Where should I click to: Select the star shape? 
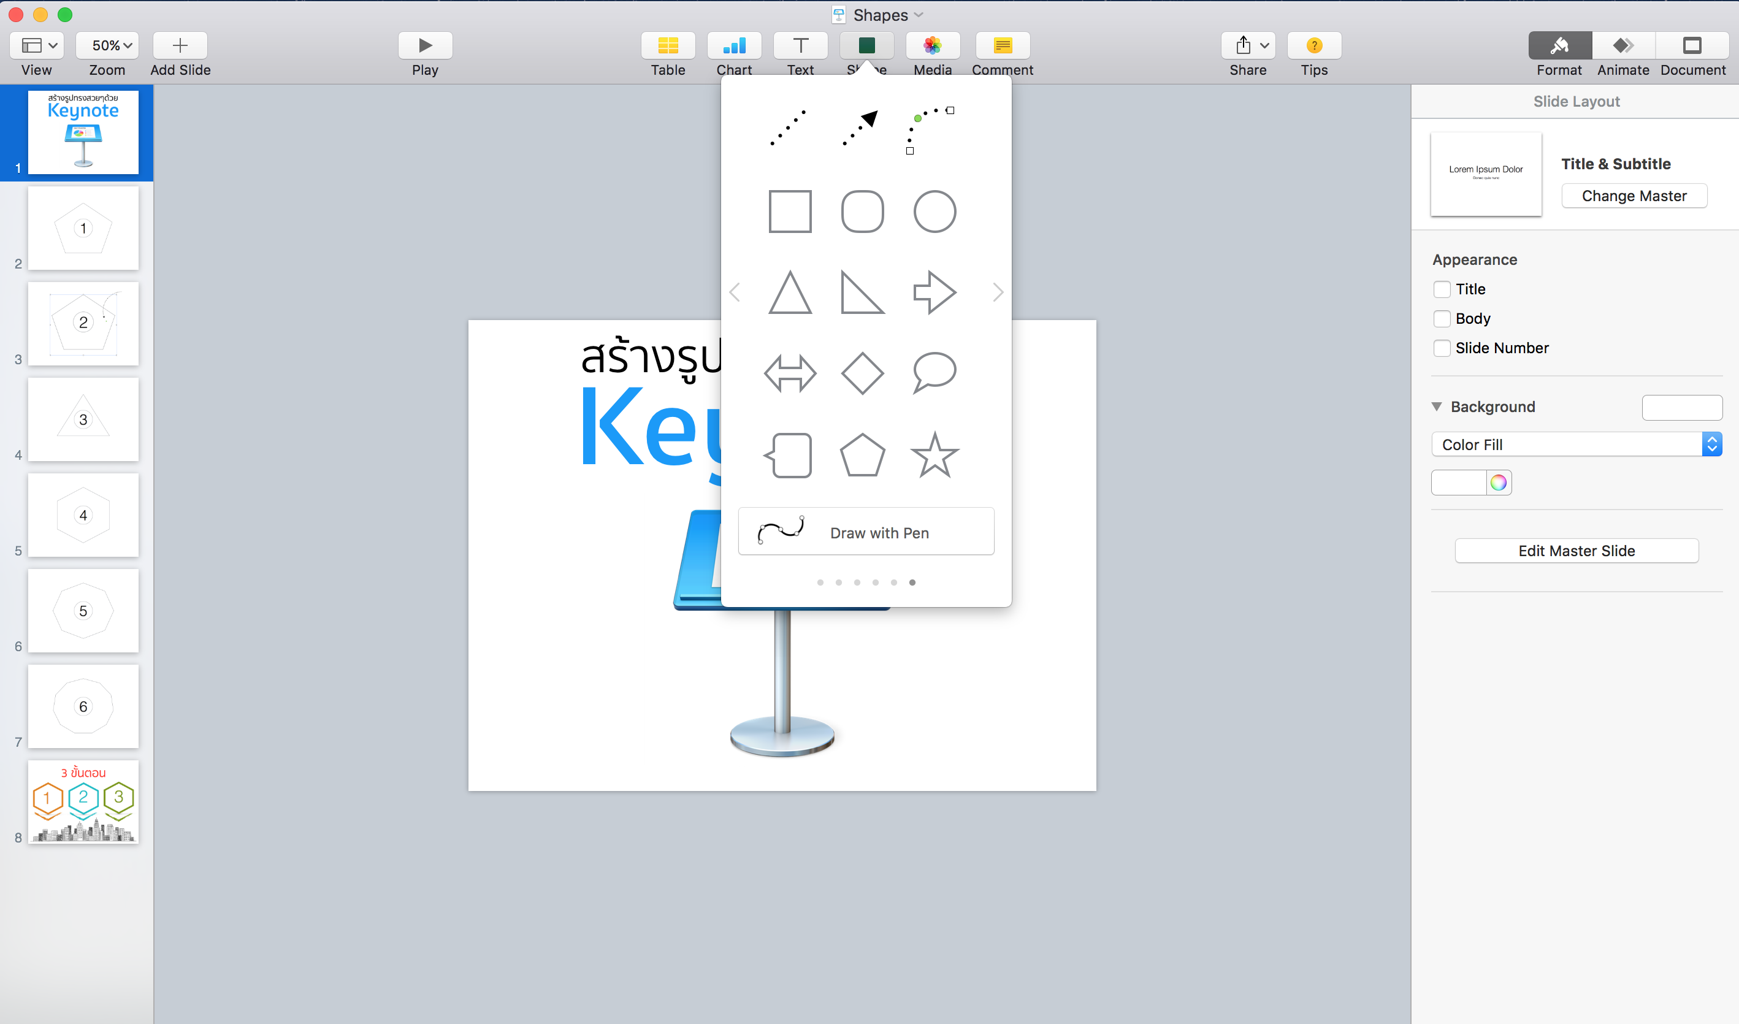(935, 455)
